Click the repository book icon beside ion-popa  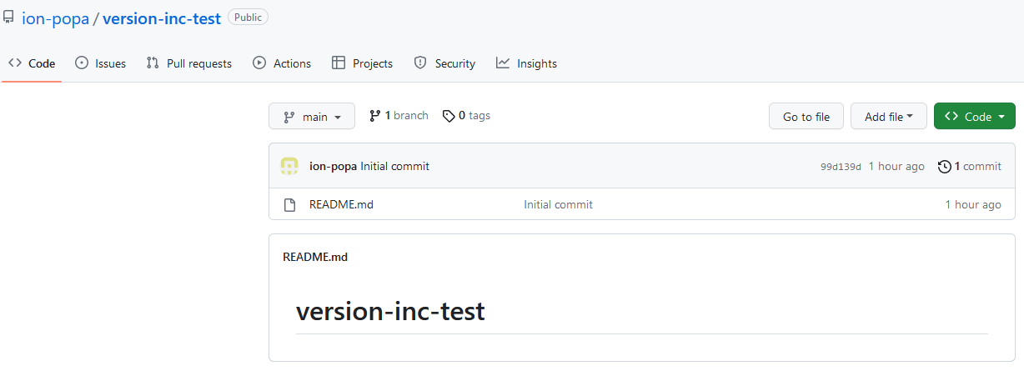[8, 17]
